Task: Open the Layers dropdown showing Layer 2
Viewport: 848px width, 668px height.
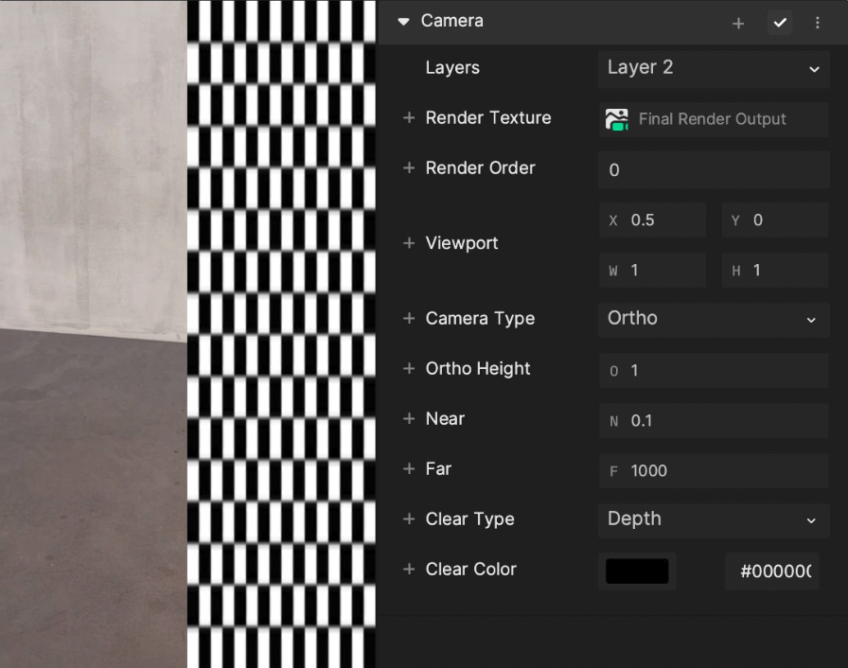Action: pos(714,68)
